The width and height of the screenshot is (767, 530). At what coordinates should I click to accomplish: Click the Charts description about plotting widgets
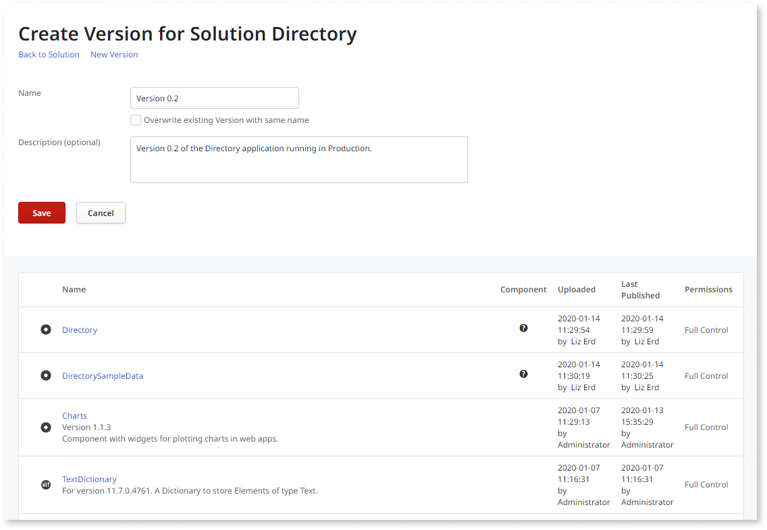(169, 439)
